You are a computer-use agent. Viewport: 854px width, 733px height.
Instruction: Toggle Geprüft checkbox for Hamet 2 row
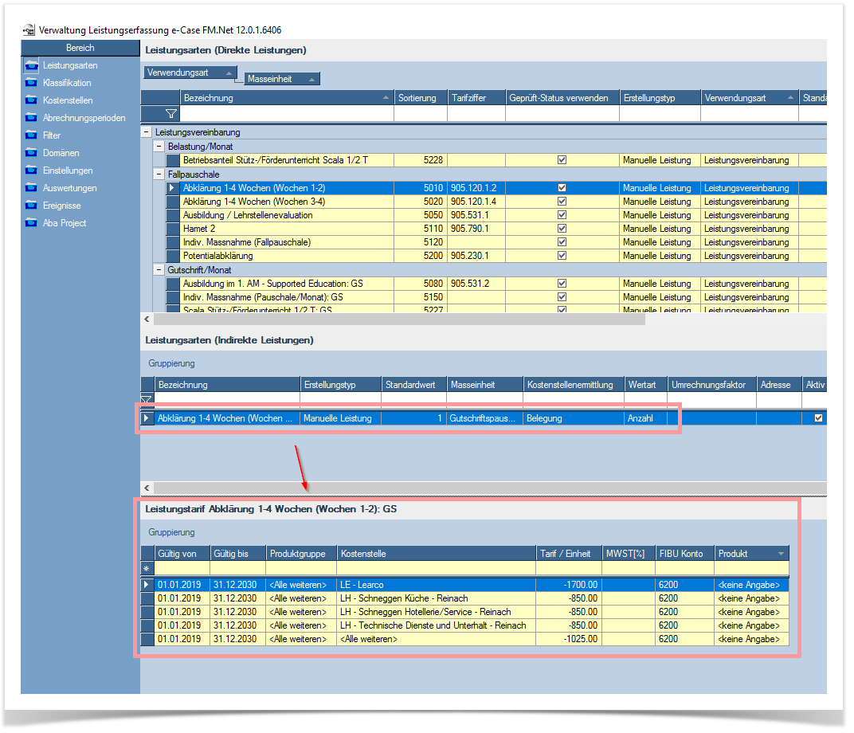point(562,229)
